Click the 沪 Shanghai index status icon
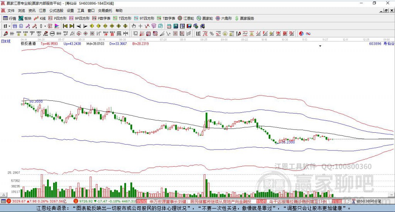This screenshot has height=212, width=395. 9,201
